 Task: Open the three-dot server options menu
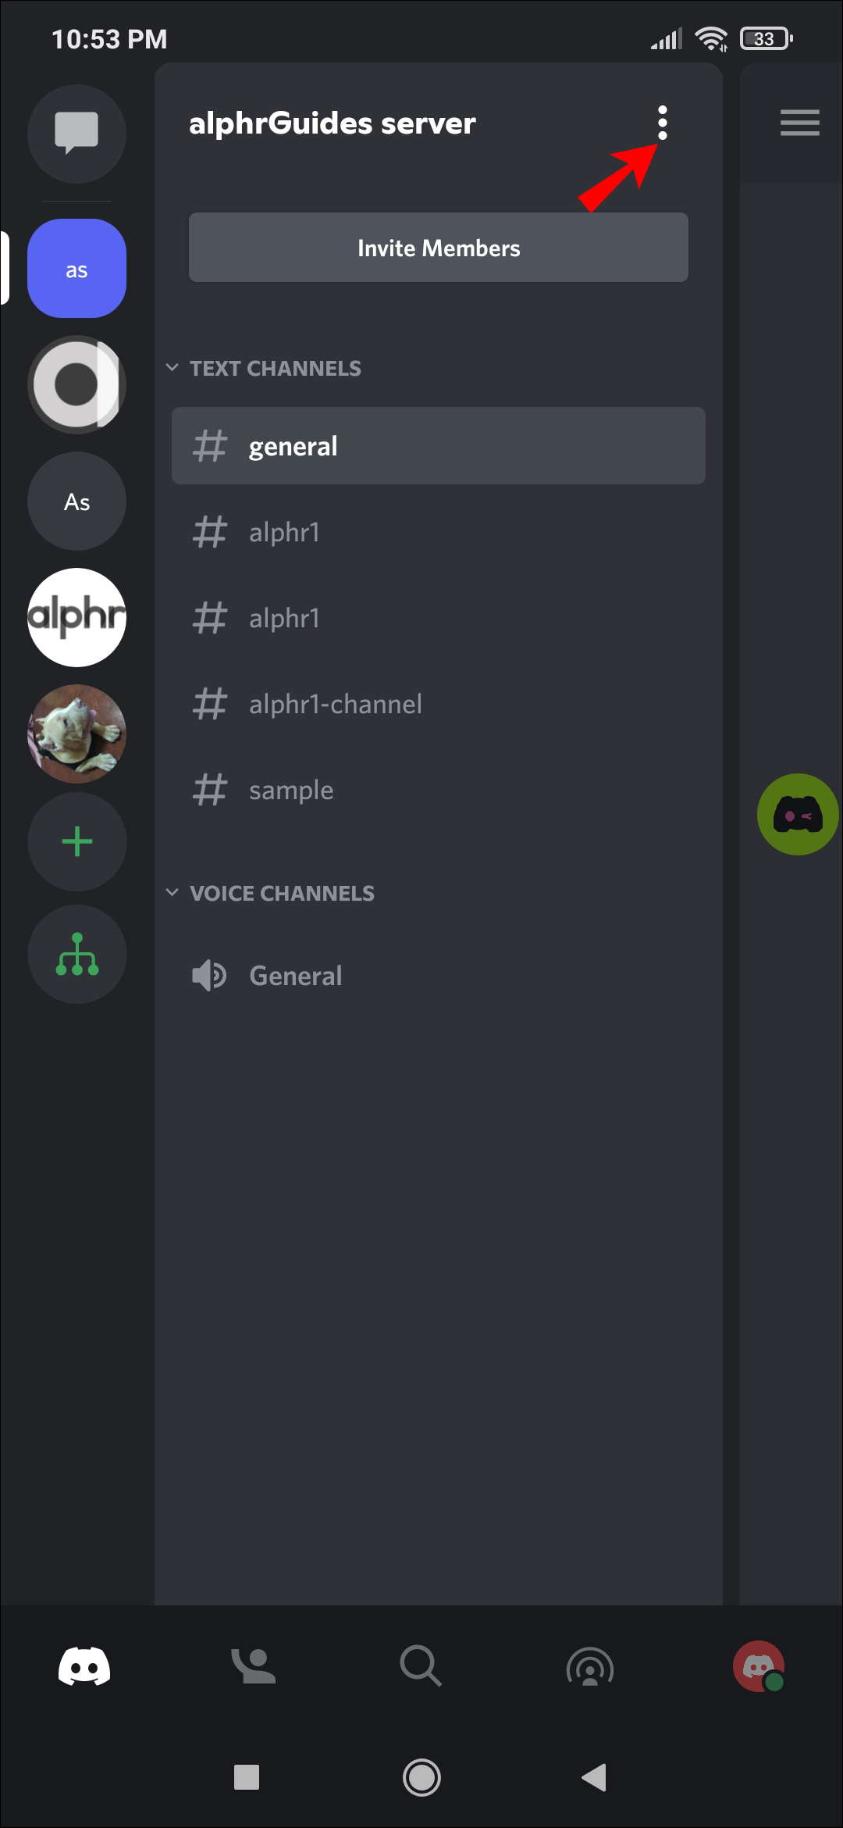[662, 123]
